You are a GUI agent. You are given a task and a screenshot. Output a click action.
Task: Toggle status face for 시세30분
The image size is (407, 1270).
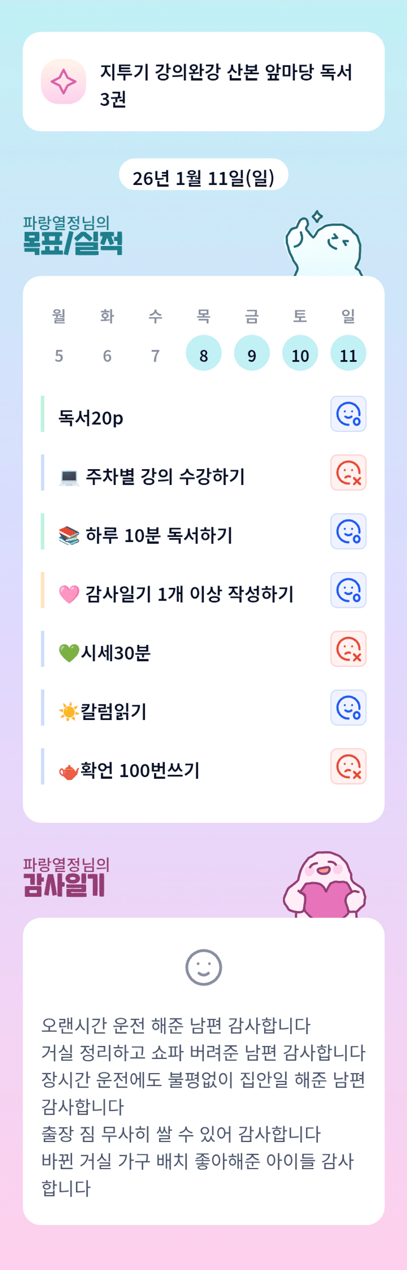[348, 648]
